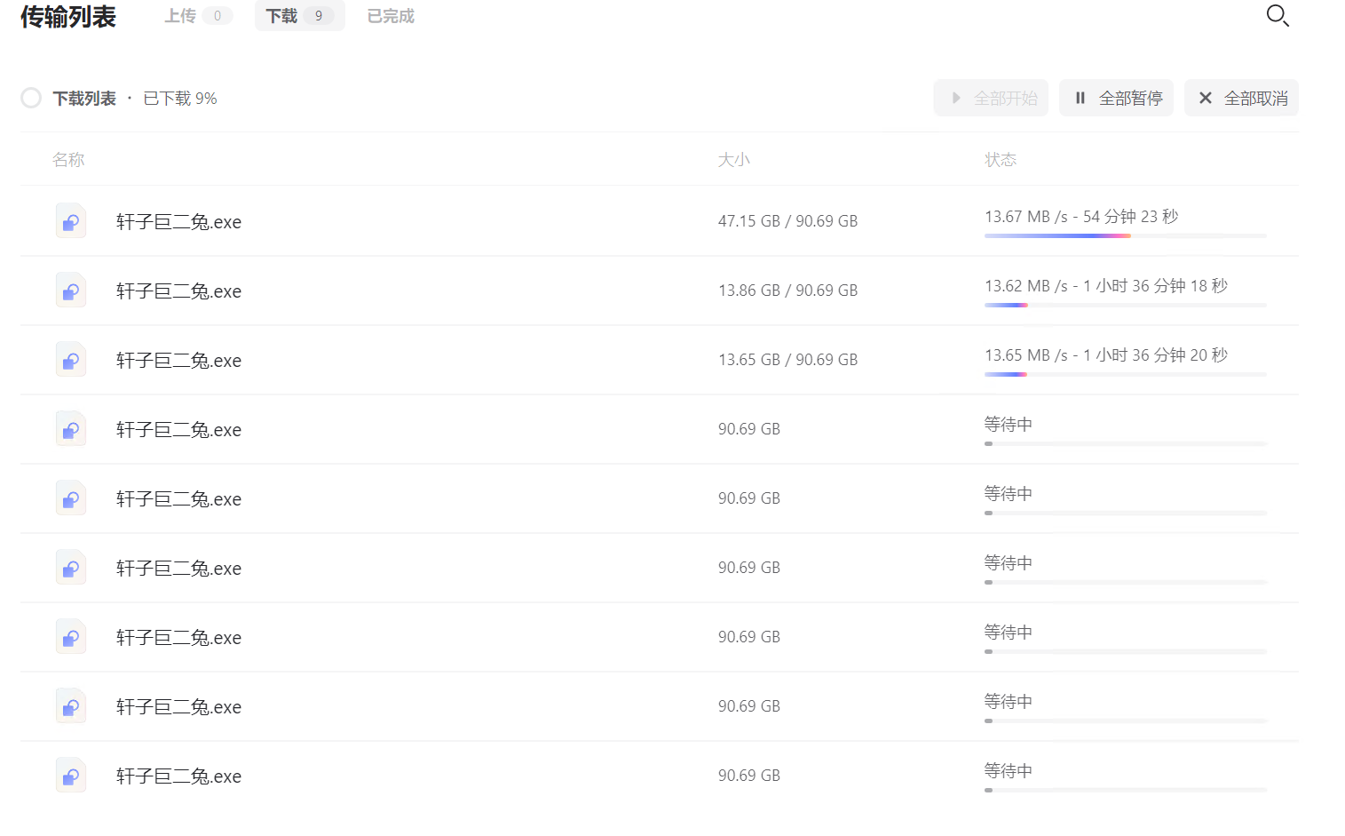Click file icon of the last list row

71,776
